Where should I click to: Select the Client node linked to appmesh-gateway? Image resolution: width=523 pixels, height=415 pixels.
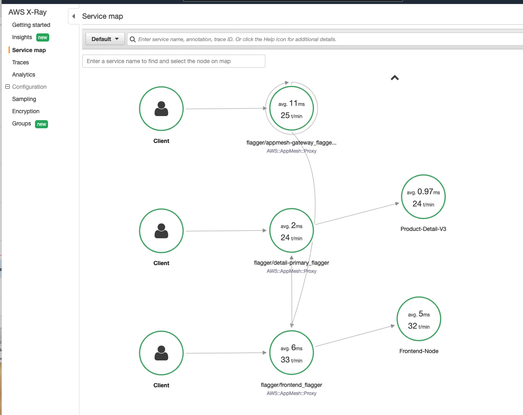coord(162,109)
